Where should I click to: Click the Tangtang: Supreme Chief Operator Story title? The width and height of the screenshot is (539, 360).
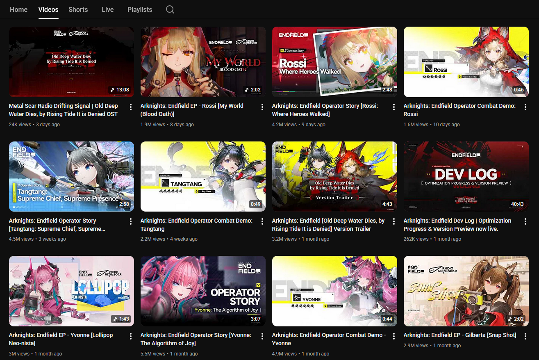coord(57,225)
